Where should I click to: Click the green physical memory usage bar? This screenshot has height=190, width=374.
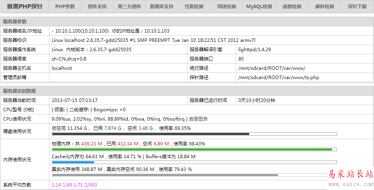click(194, 150)
